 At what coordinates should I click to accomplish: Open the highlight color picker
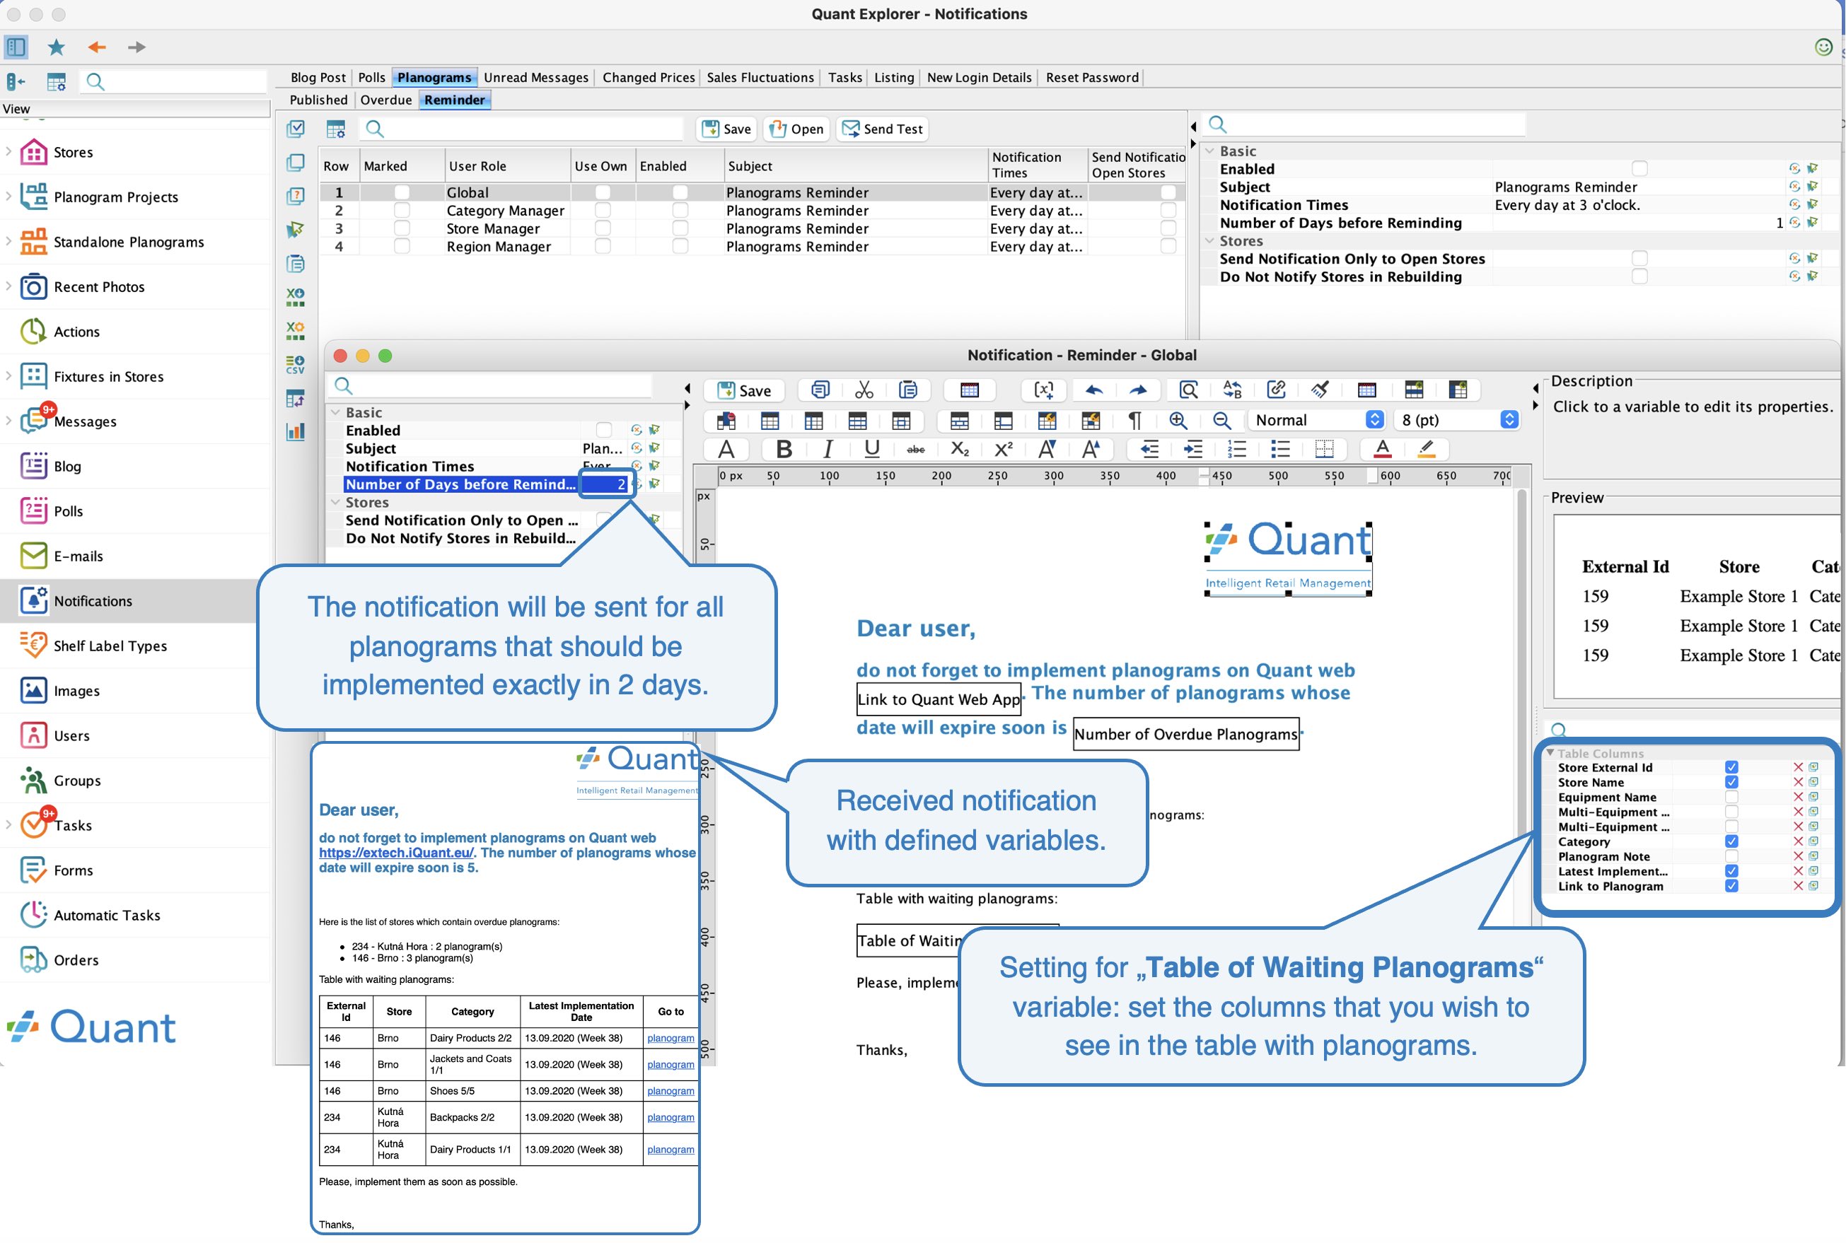1427,450
